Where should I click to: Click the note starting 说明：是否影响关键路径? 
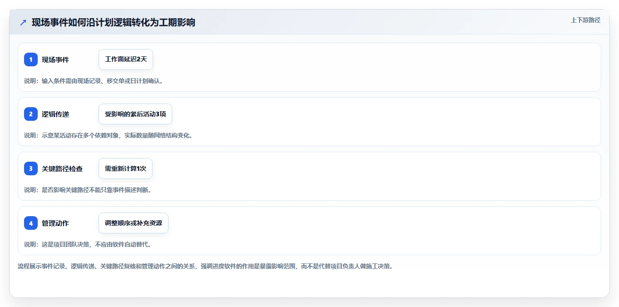coord(88,190)
